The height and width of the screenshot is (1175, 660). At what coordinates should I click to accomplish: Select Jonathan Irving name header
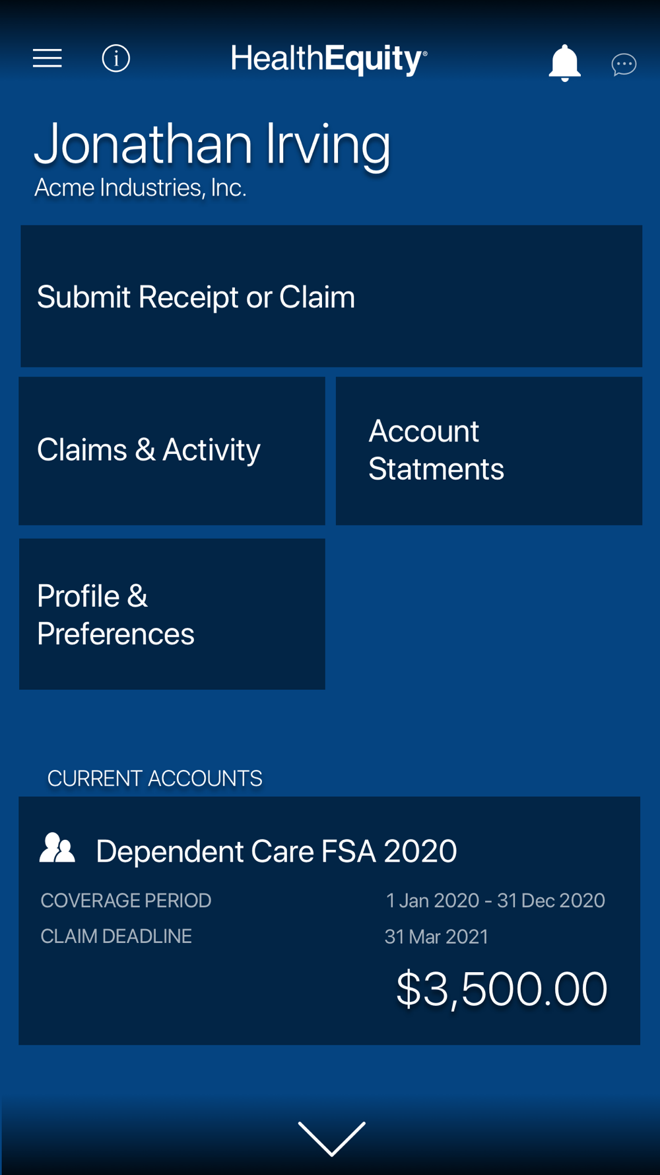[x=213, y=143]
